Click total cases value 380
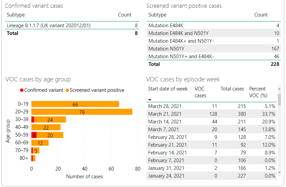This screenshot has height=187, width=286. (x=242, y=114)
